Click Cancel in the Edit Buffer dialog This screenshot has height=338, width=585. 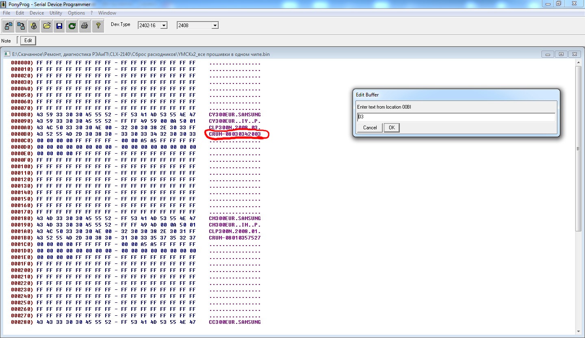(370, 128)
